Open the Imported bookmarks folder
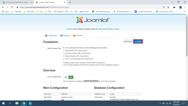 pos(16,12)
